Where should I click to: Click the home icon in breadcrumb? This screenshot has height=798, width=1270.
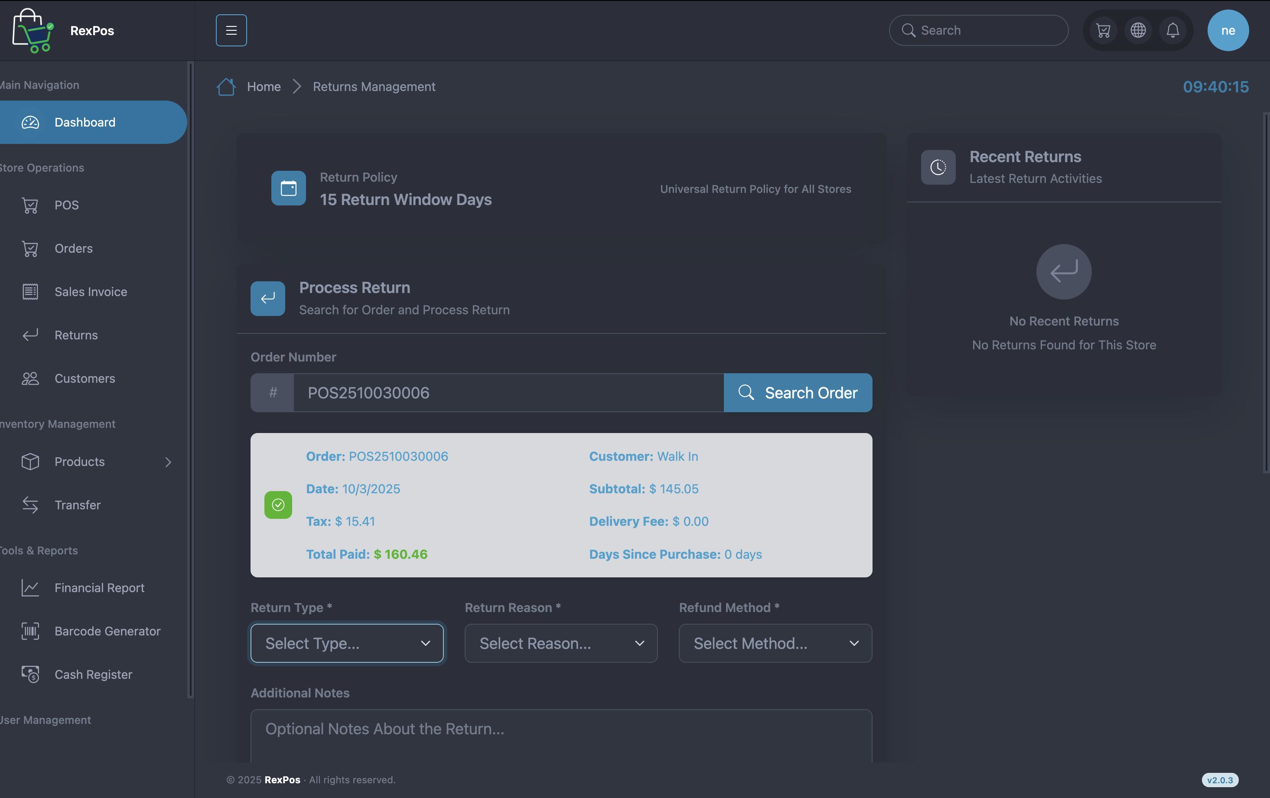(x=226, y=87)
